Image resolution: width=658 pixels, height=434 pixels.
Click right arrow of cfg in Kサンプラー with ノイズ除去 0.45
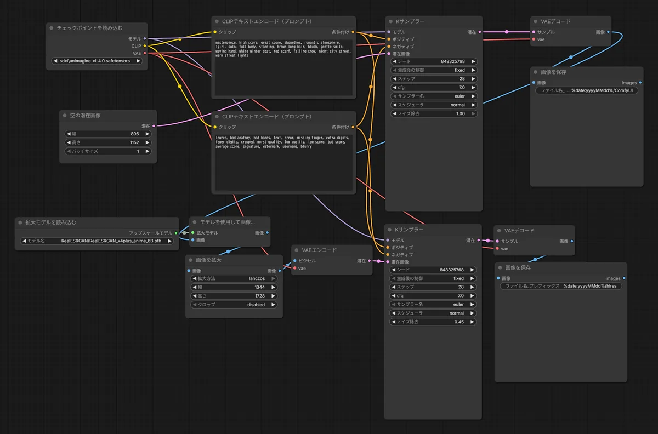(x=473, y=296)
